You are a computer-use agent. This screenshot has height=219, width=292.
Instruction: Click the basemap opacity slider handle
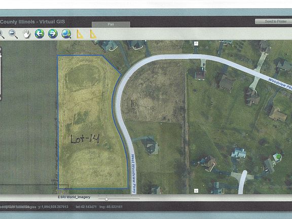click(x=106, y=199)
